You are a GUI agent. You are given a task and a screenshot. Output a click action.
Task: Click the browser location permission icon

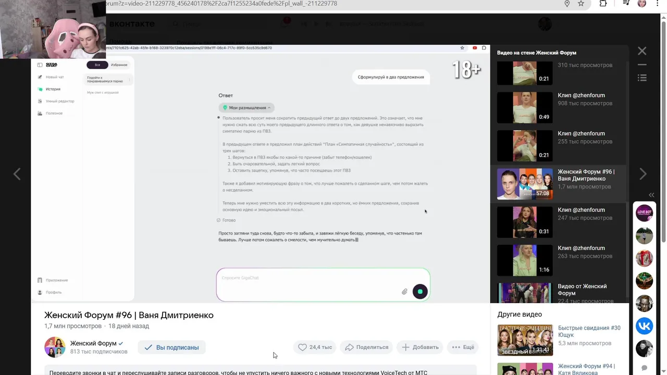pos(567,4)
